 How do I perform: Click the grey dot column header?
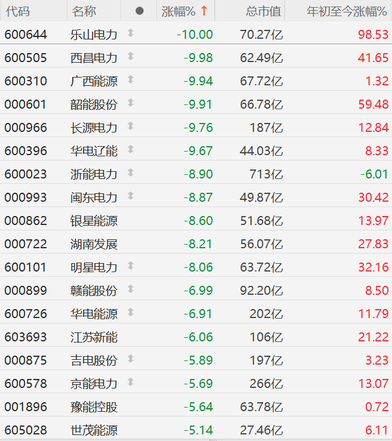140,11
